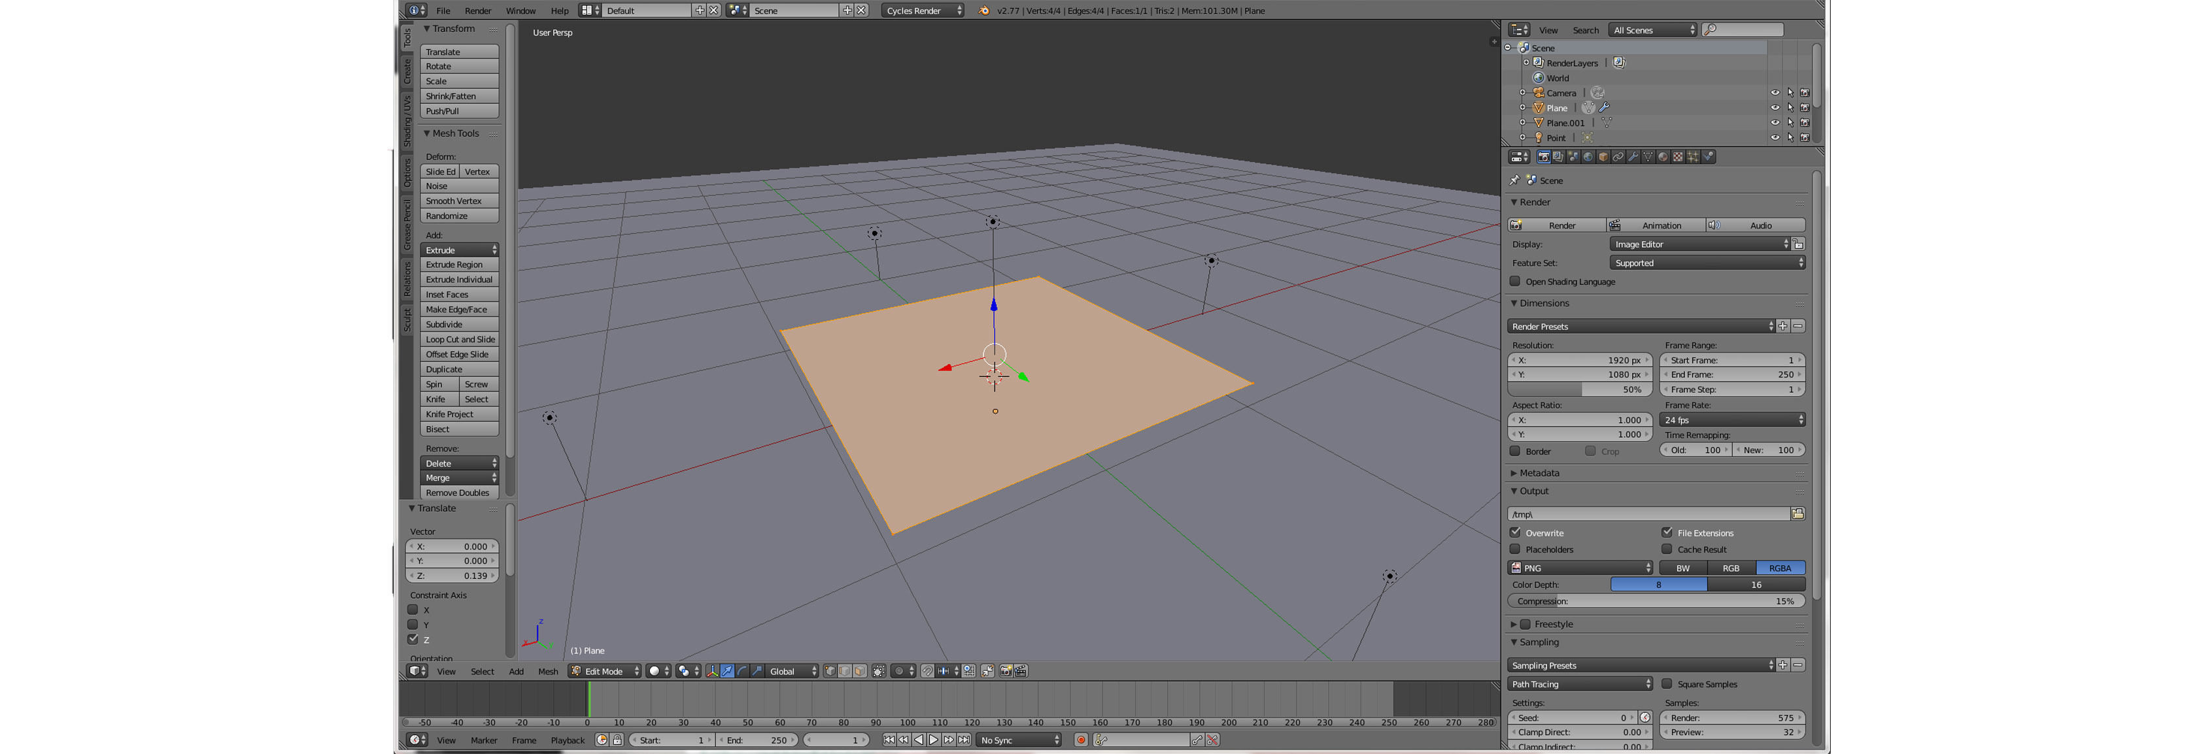Open the Edit Mode dropdown
Viewport: 2197px width, 754px height.
(605, 672)
